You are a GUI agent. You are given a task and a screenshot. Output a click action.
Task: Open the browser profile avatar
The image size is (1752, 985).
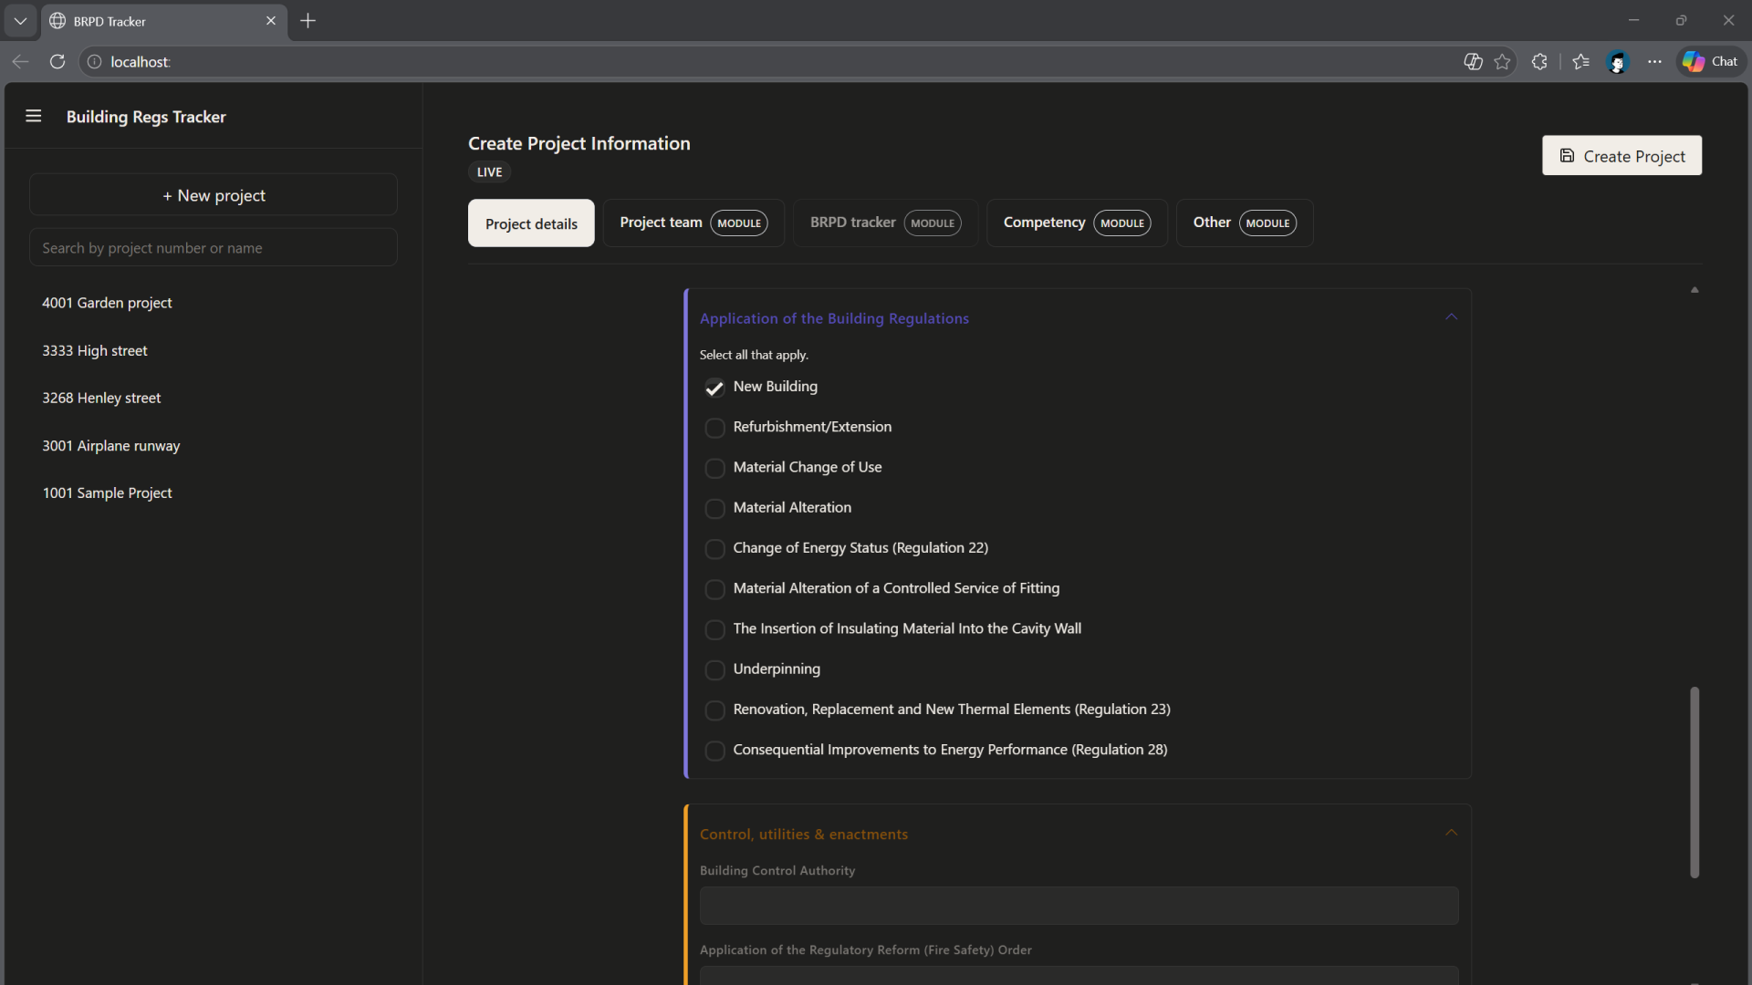click(1617, 61)
